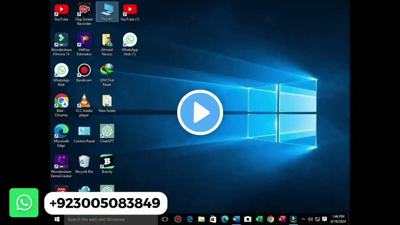Launch the Brainly desktop shortcut
Screen dimensions: 400x225
[107, 164]
